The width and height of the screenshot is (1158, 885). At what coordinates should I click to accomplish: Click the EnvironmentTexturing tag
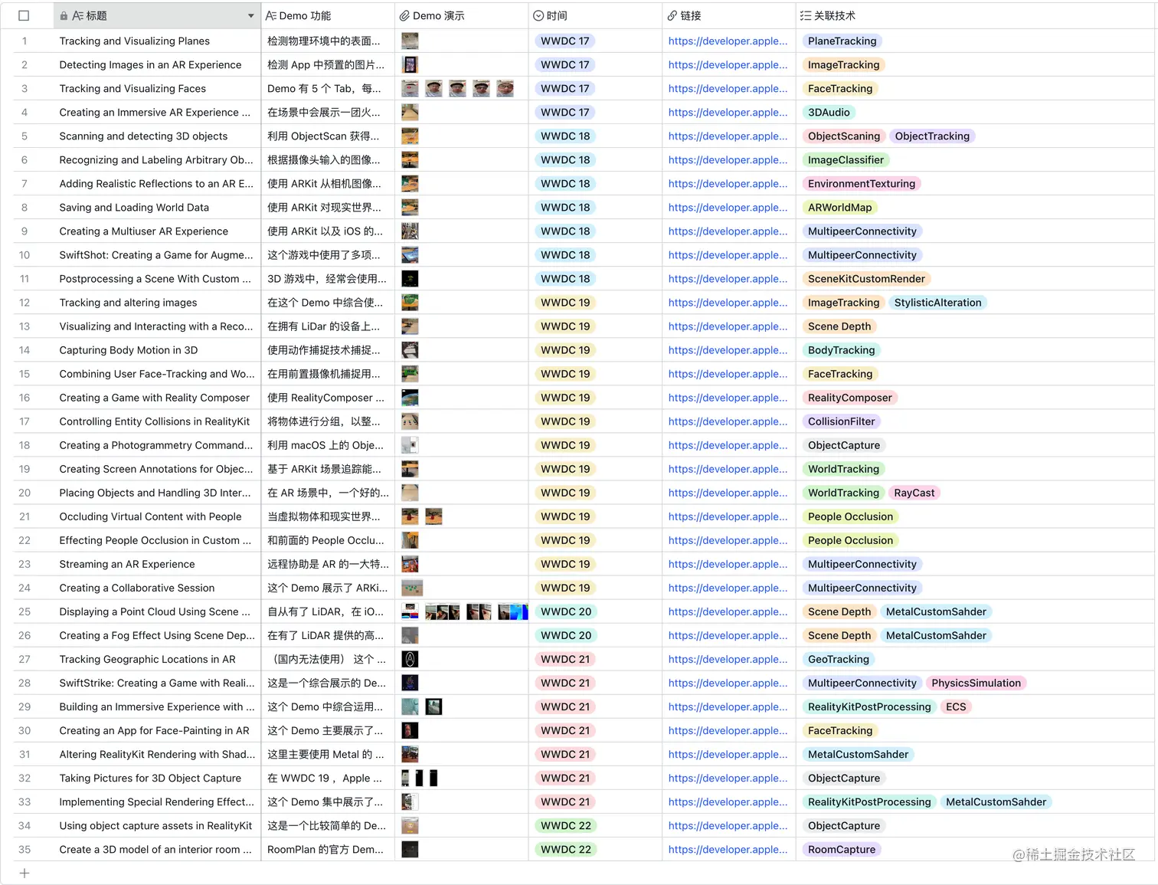pos(862,184)
